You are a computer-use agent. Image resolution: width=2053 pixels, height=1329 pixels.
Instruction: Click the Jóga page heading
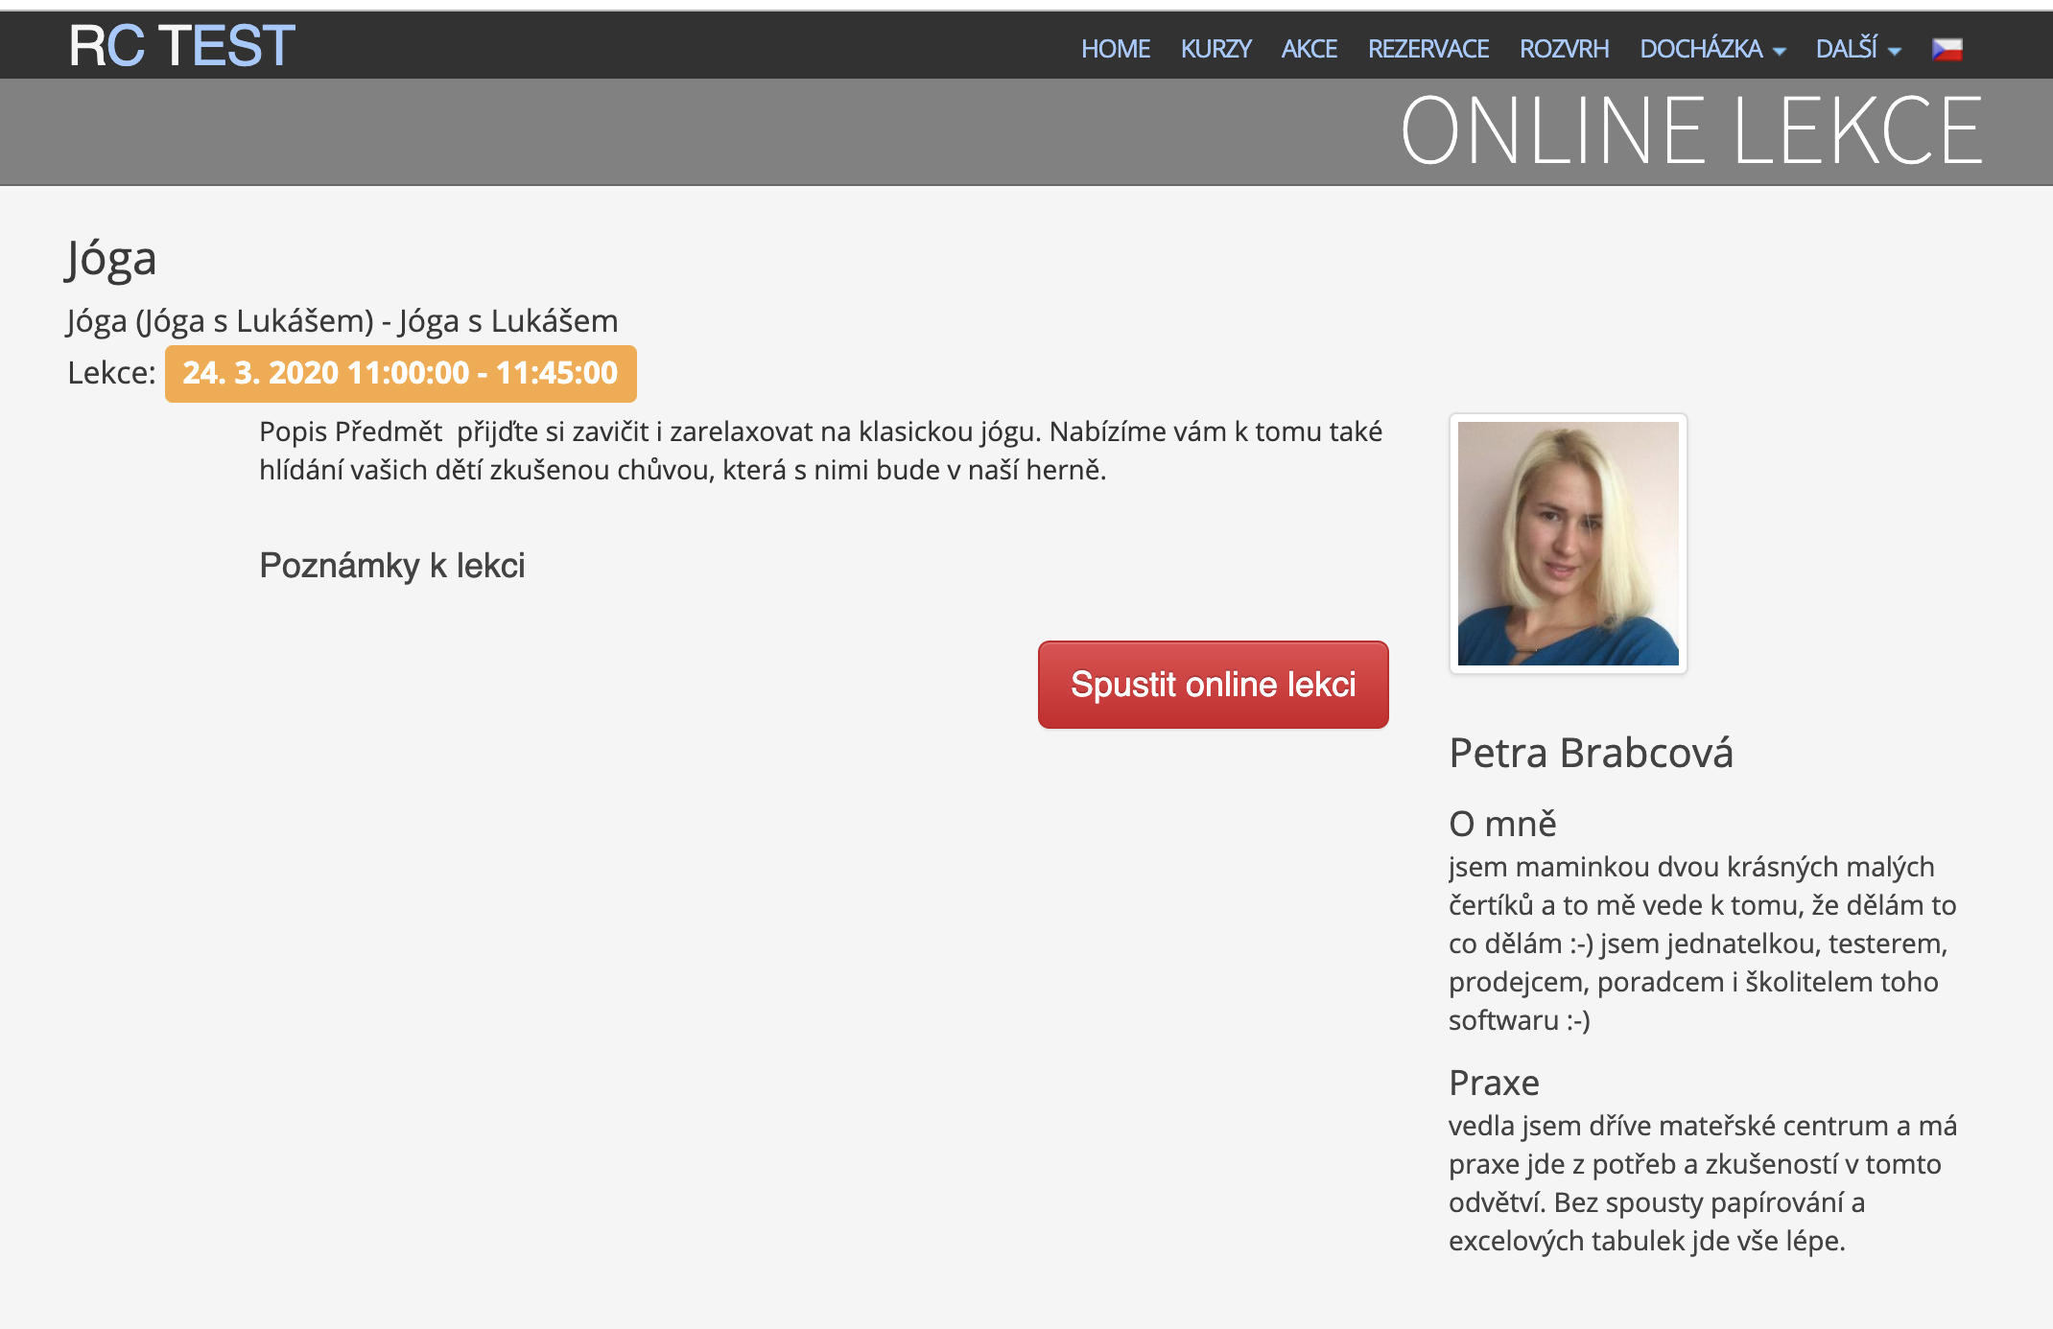coord(111,259)
